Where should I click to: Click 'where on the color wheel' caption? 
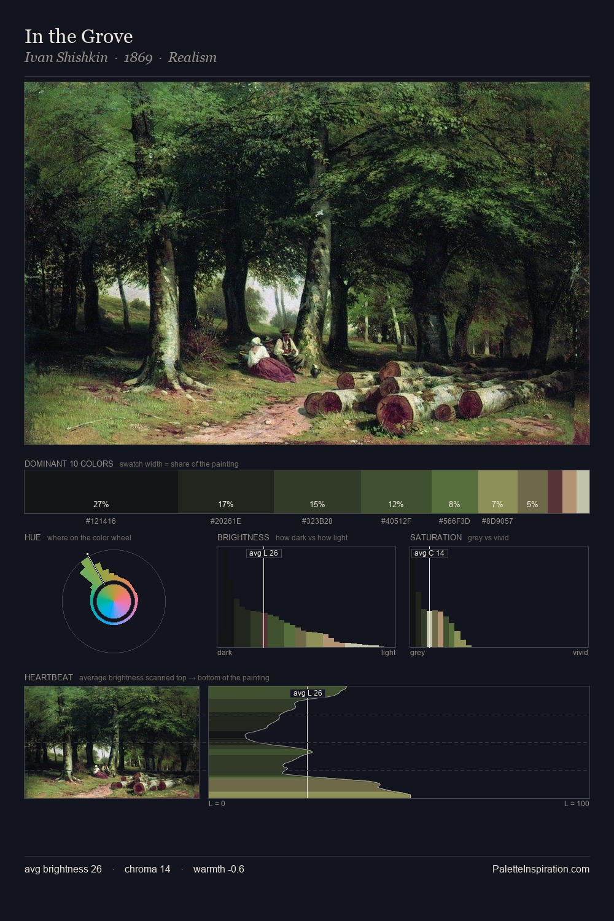click(x=89, y=538)
